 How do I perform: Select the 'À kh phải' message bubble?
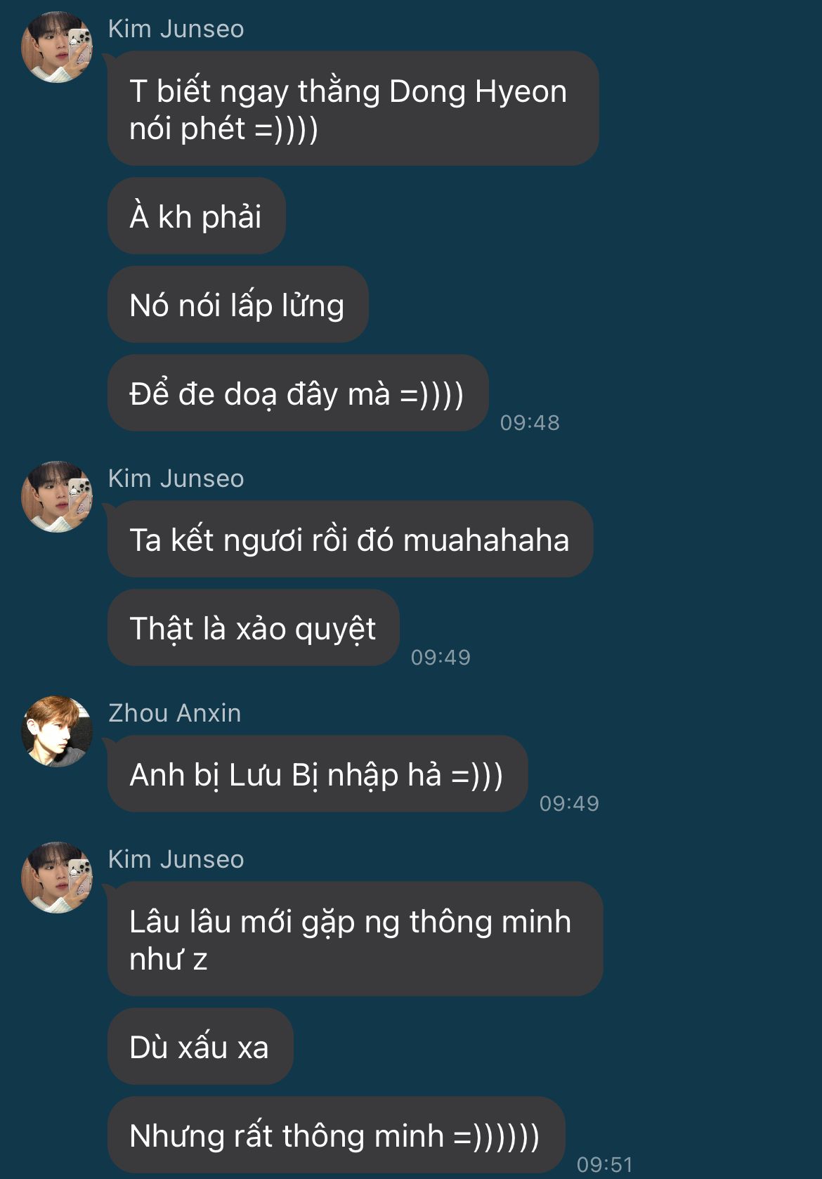[197, 216]
